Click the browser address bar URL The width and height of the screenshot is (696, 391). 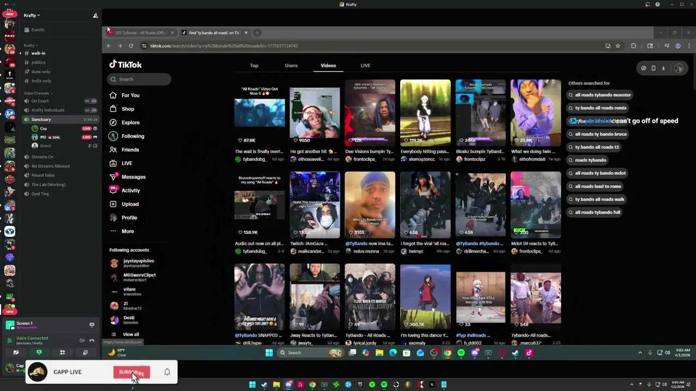(x=224, y=46)
